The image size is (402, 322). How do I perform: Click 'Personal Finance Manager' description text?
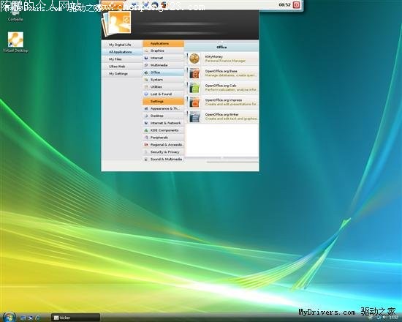click(x=225, y=61)
